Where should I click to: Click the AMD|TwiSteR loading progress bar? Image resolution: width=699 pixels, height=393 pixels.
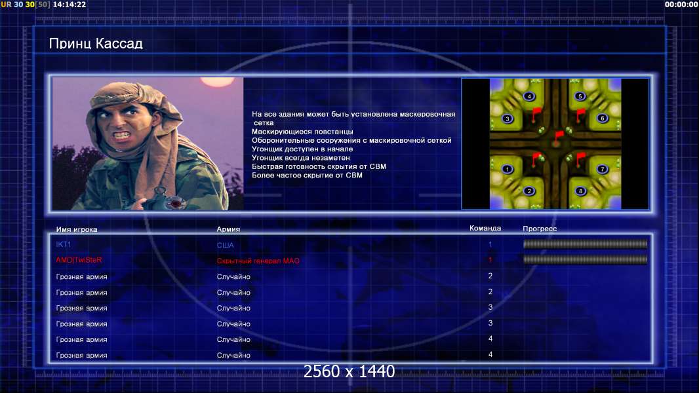click(x=585, y=259)
